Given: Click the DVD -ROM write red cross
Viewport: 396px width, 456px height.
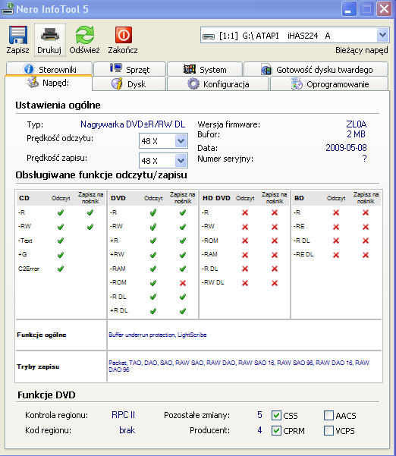Looking at the screenshot, I should click(183, 283).
